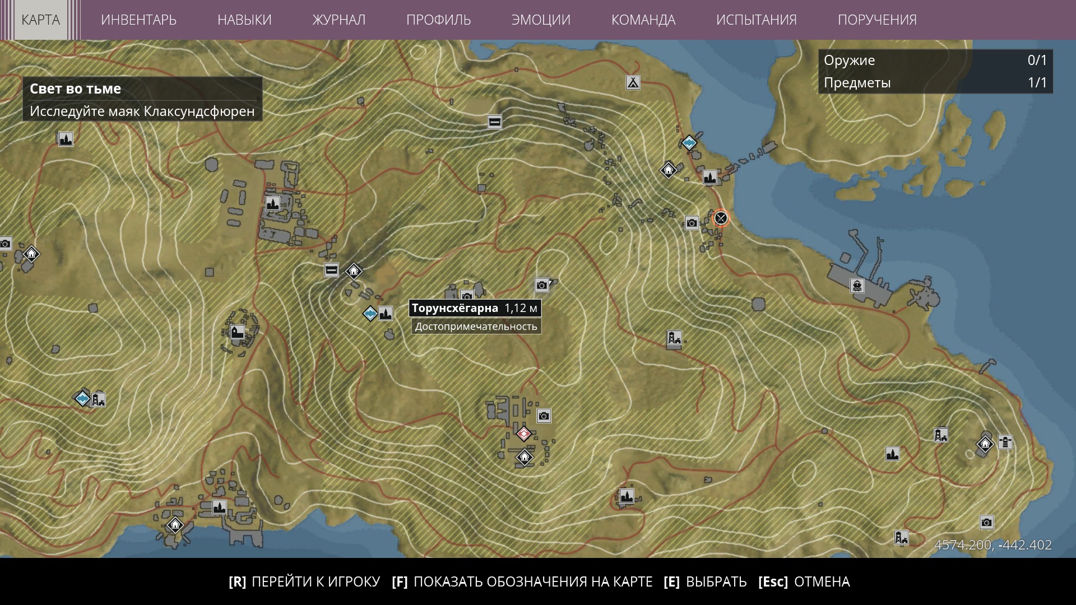Screen dimensions: 1076x605
Task: Select the town icon in the large northwest settlement
Action: tap(272, 203)
